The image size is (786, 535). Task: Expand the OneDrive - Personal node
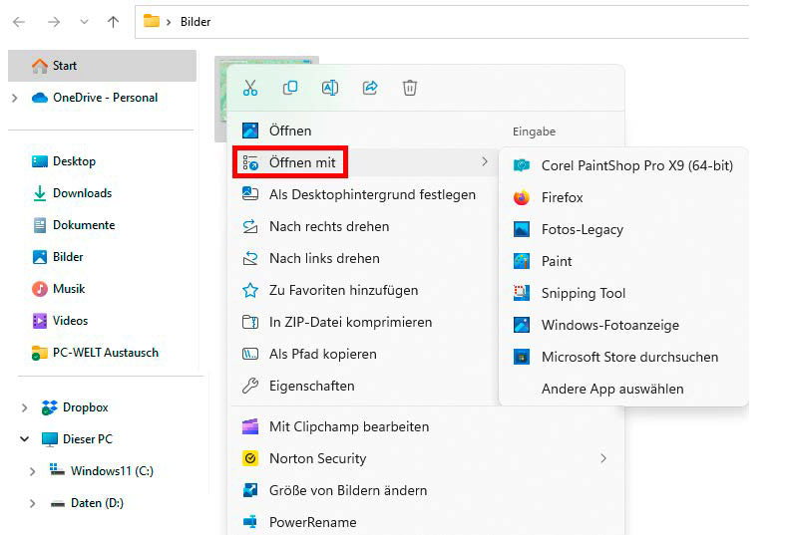[15, 98]
